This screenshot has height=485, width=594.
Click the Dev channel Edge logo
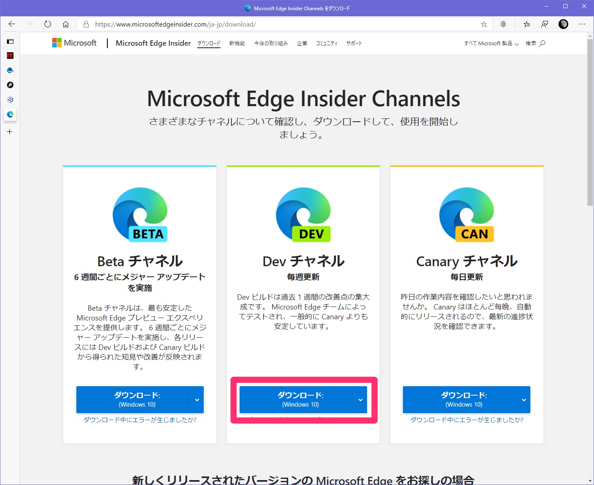pos(303,215)
